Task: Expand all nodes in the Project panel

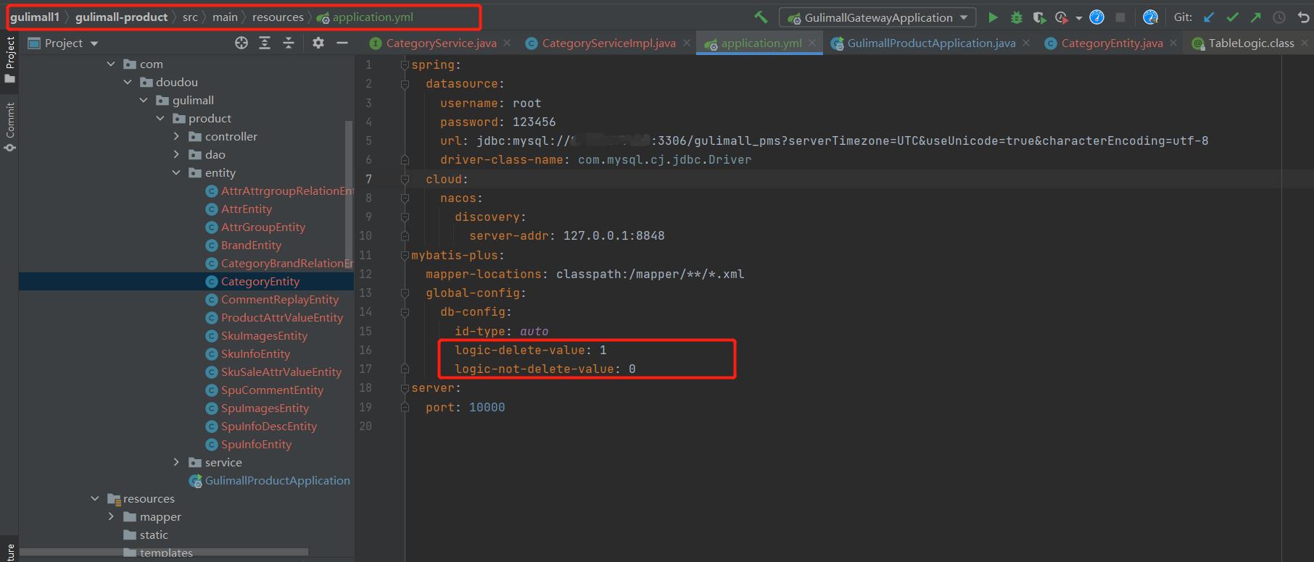Action: pos(265,43)
